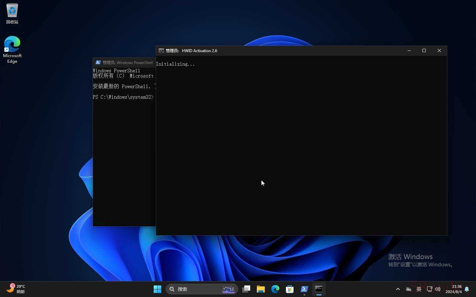Launch Microsoft Edge from the taskbar
Image resolution: width=476 pixels, height=297 pixels.
(x=275, y=289)
